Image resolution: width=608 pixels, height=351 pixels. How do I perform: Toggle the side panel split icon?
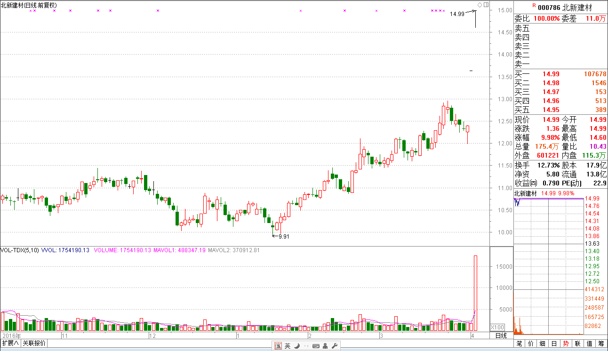[x=486, y=5]
